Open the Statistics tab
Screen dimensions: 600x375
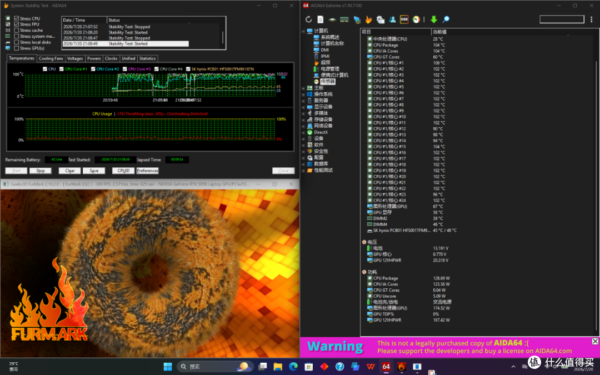click(147, 58)
